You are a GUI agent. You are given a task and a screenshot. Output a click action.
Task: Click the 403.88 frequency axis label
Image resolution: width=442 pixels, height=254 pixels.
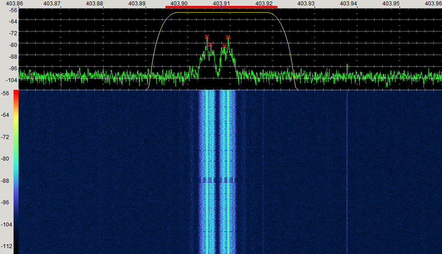point(94,3)
